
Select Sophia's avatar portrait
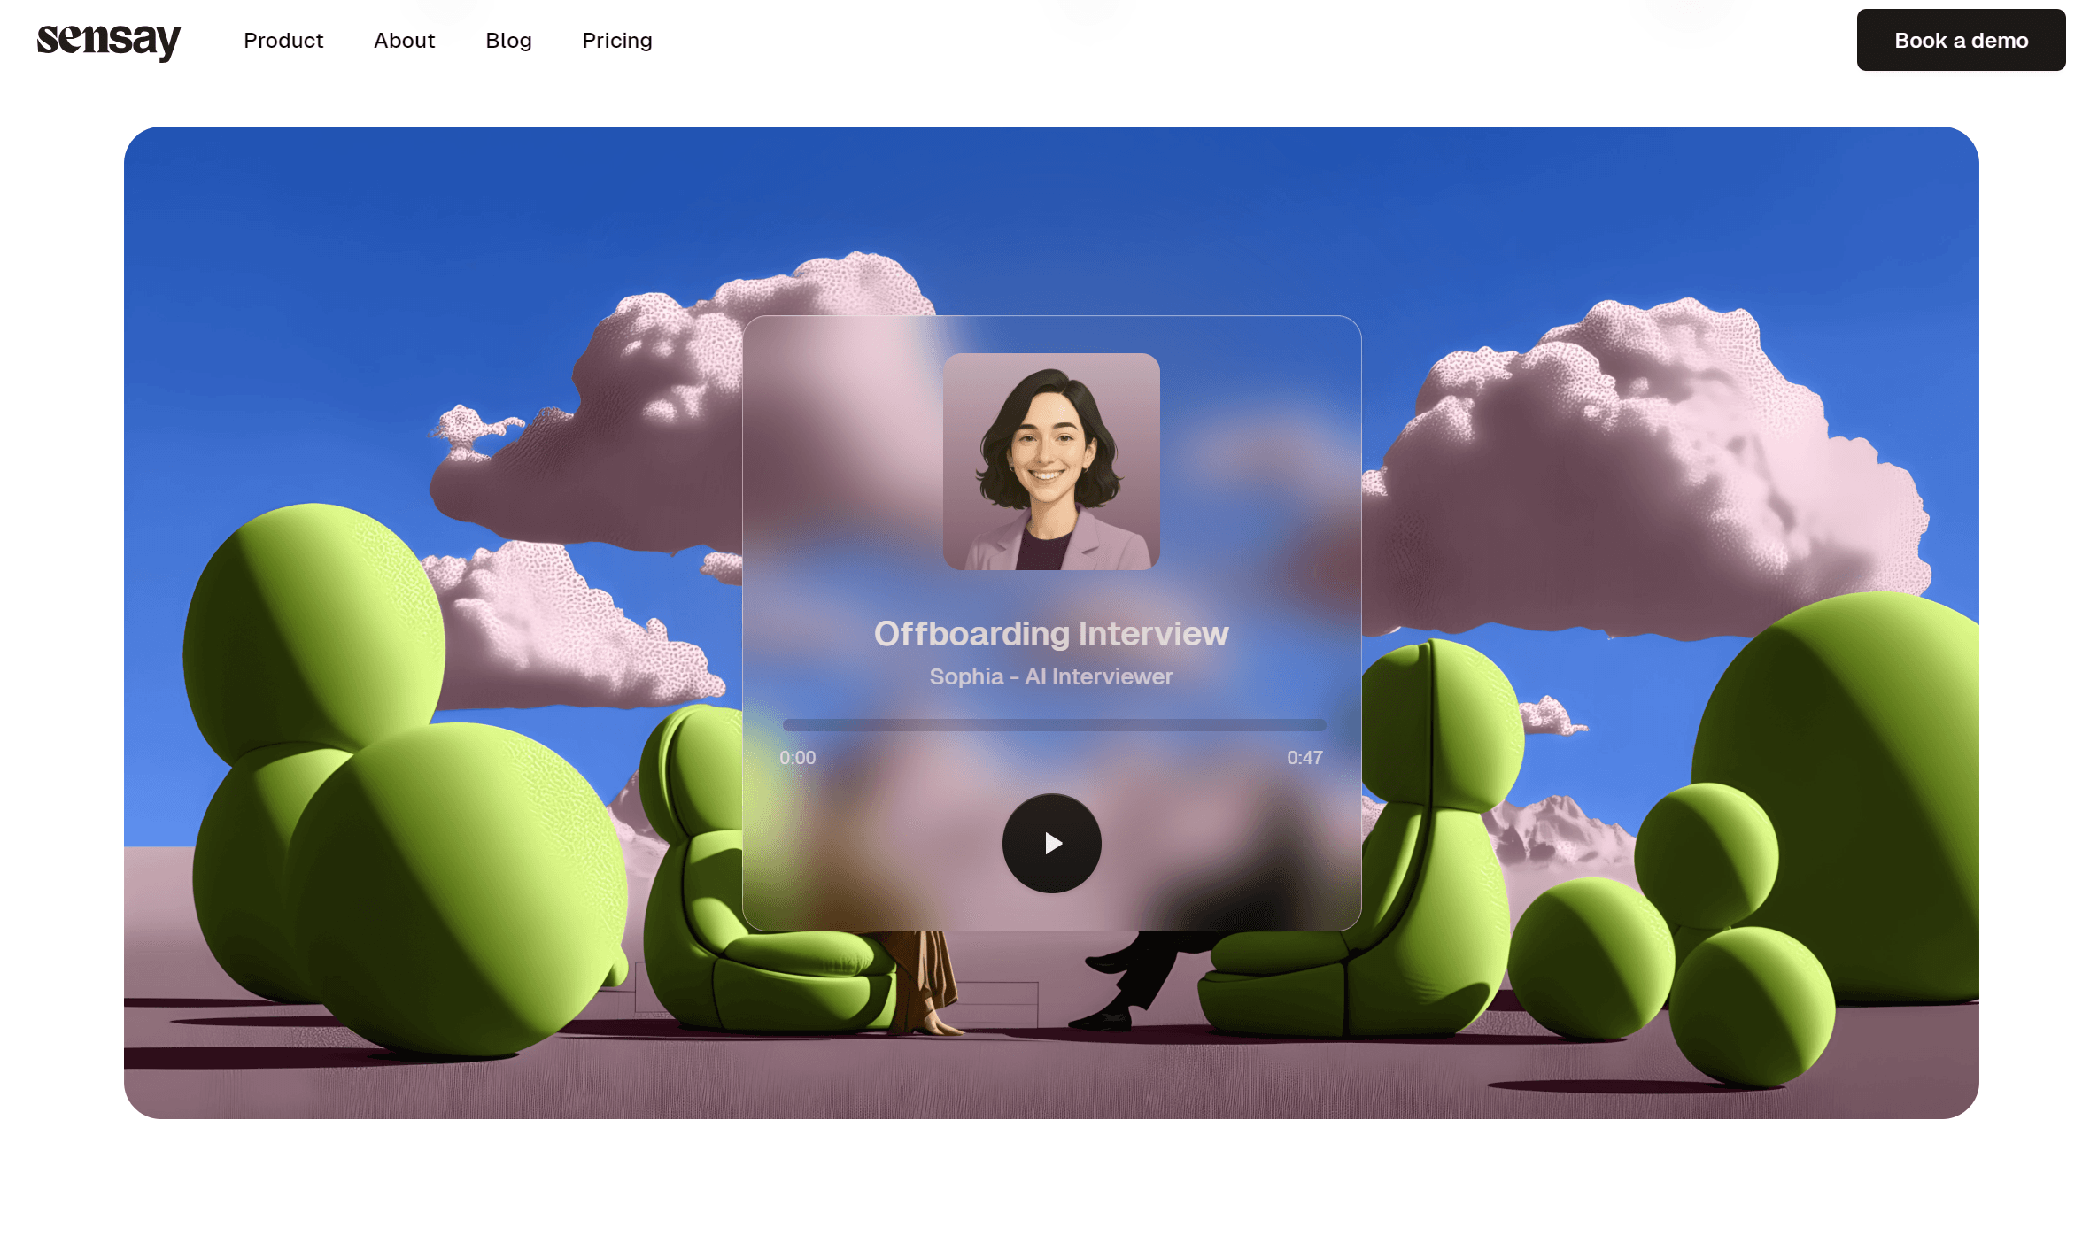tap(1051, 461)
